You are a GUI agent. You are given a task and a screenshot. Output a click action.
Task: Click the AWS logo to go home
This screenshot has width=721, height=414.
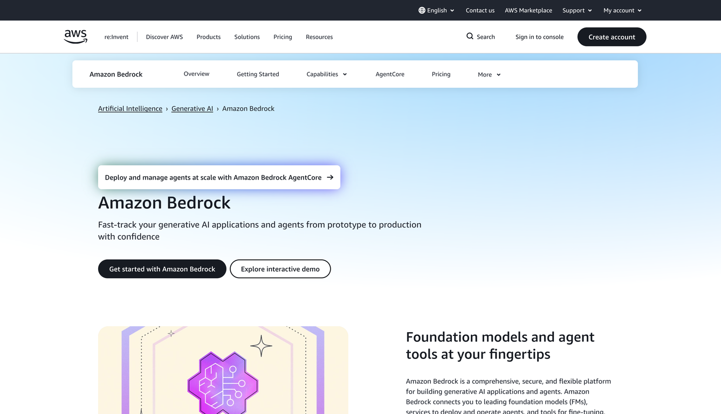coord(75,36)
